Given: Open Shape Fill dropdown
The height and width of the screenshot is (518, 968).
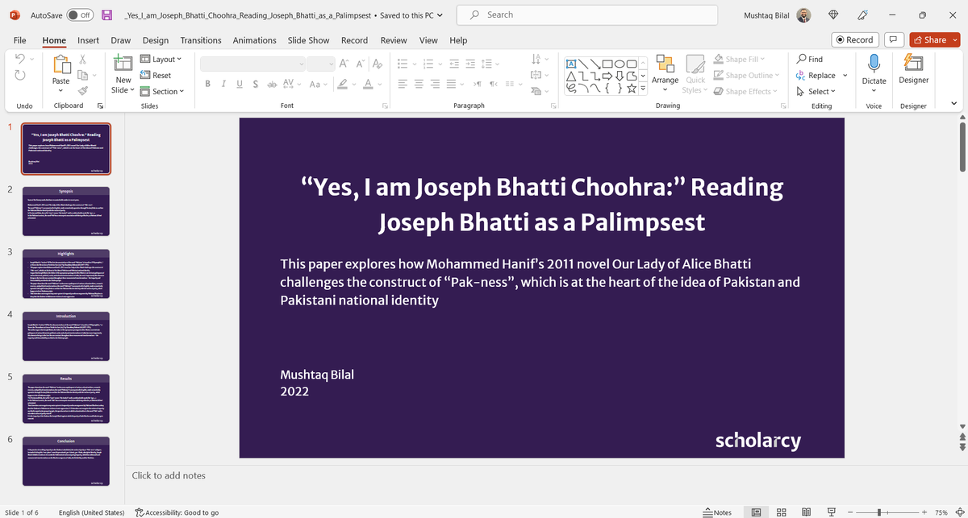Looking at the screenshot, I should pos(739,59).
